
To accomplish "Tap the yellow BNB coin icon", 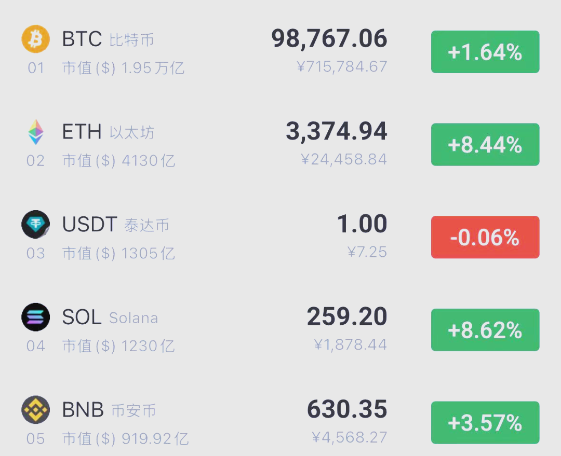I will coord(35,409).
